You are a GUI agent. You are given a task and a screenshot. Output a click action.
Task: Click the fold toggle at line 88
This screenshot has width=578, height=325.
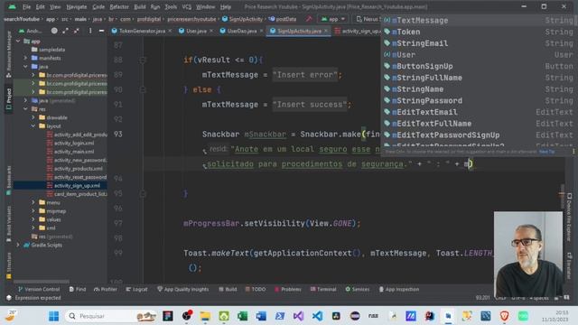143,60
